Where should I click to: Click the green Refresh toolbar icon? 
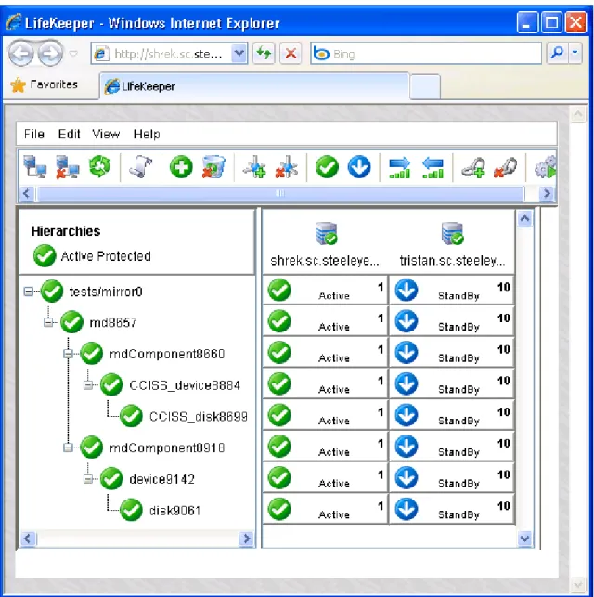pyautogui.click(x=99, y=167)
